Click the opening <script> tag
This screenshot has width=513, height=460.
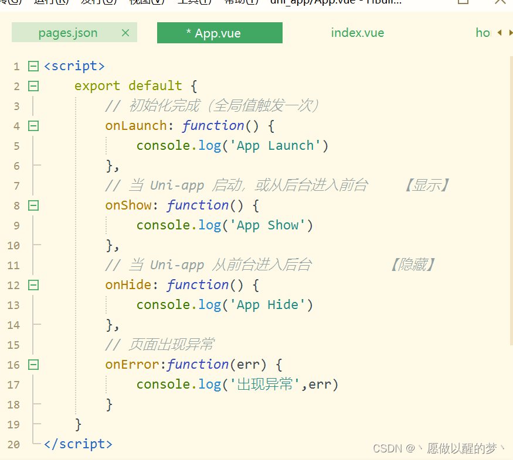tap(74, 66)
